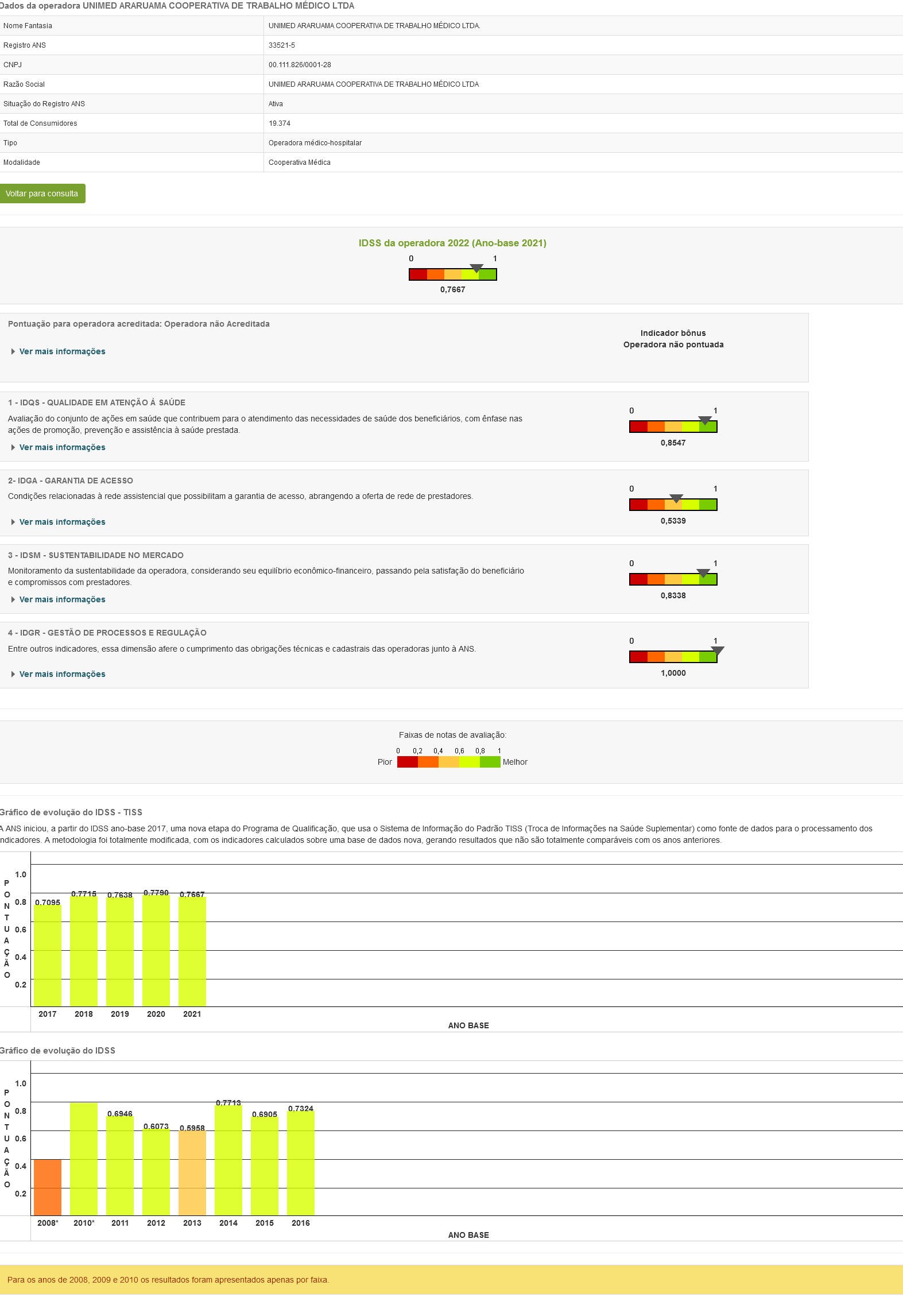
Task: Click the Indicador bônus label
Action: (x=673, y=333)
